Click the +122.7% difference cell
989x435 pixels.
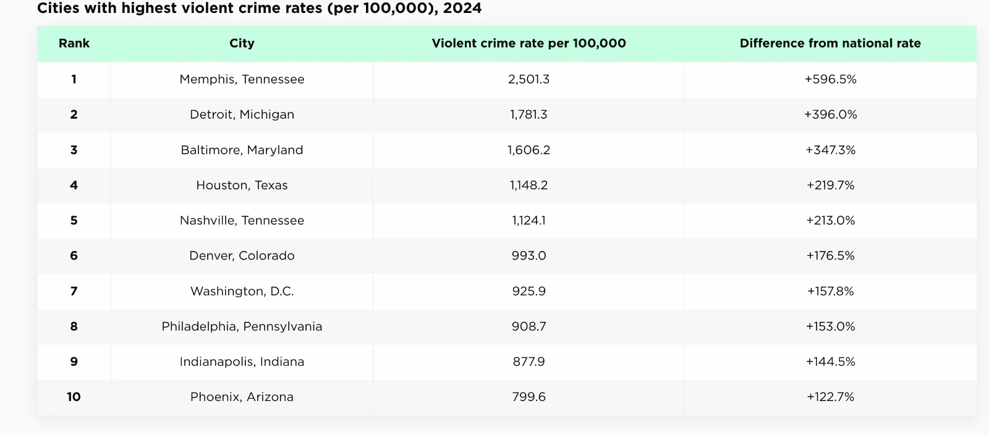click(830, 397)
